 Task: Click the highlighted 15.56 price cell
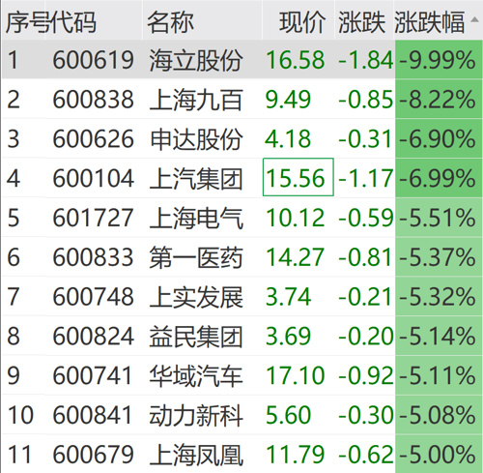point(298,177)
